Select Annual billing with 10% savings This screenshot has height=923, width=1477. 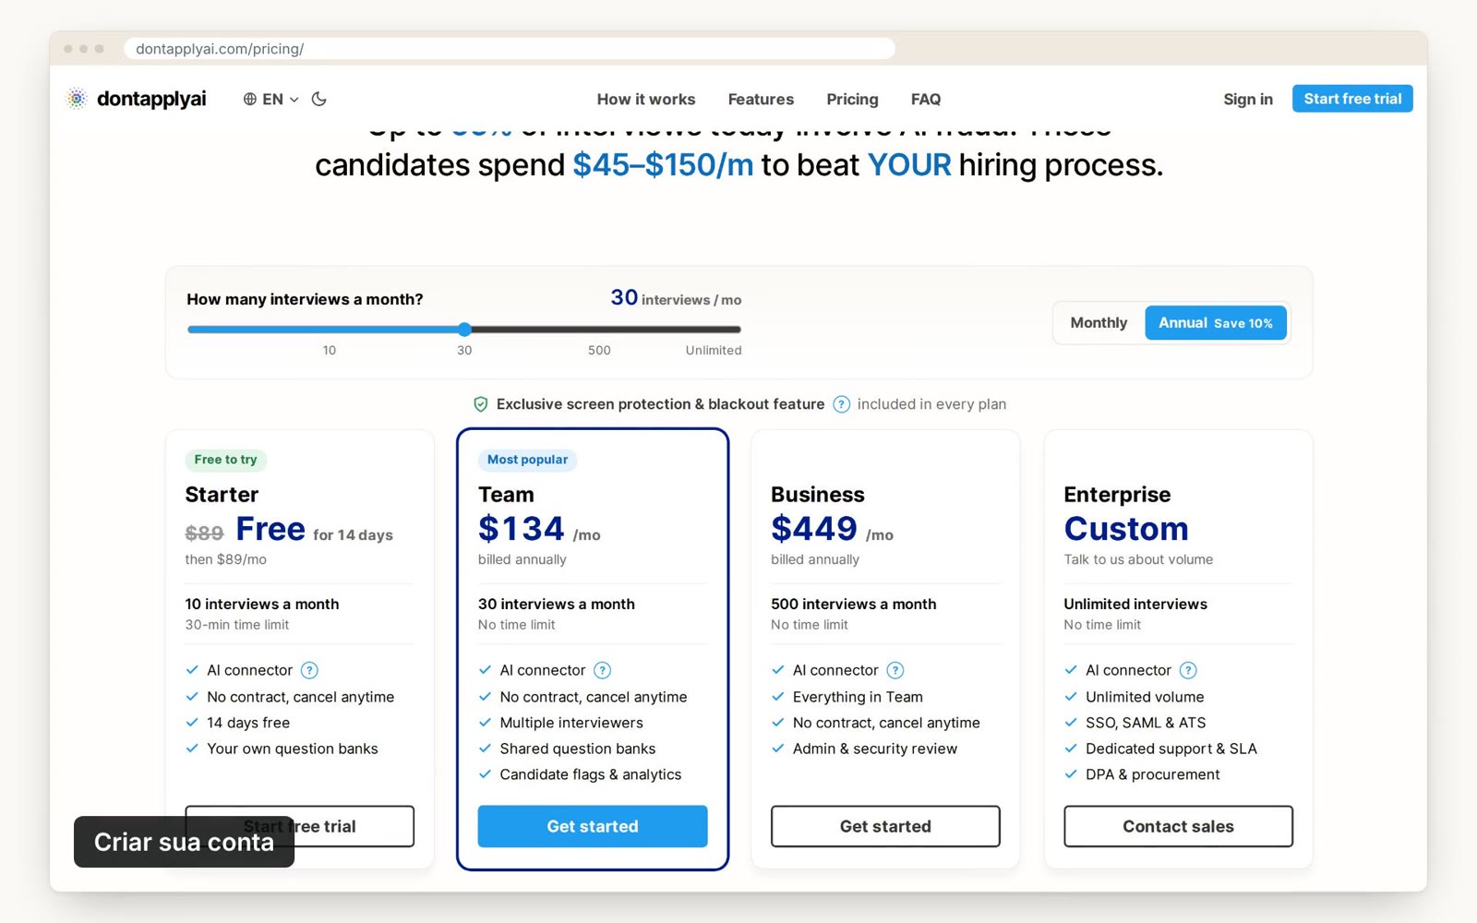1216,323
